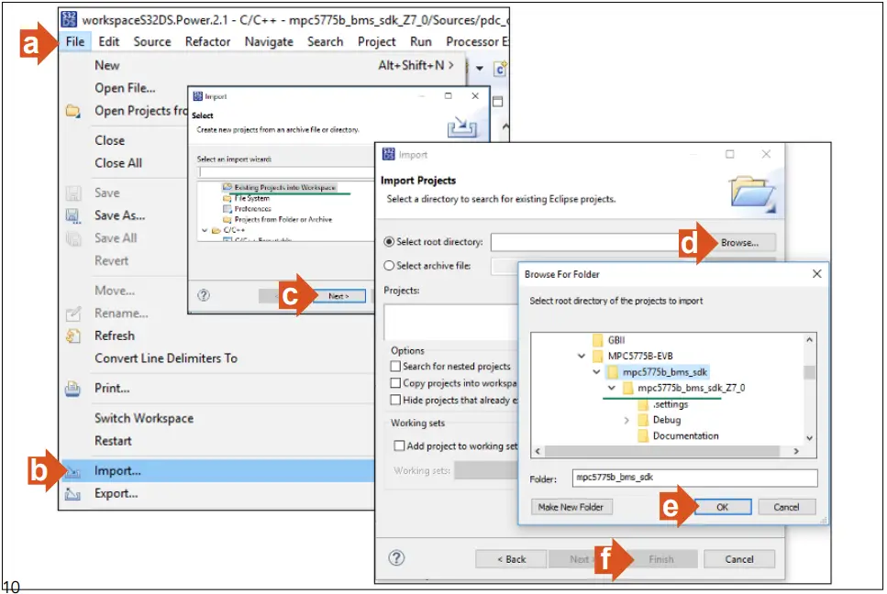Click the Folder name input field

click(x=694, y=478)
